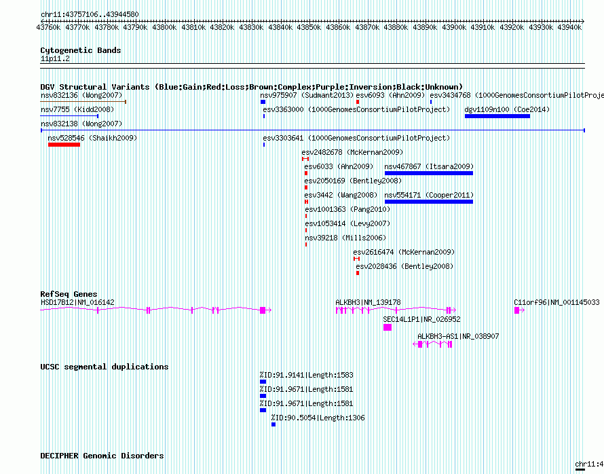The height and width of the screenshot is (474, 604).
Task: Select the 43760k ruler tick label
Action: 49,27
